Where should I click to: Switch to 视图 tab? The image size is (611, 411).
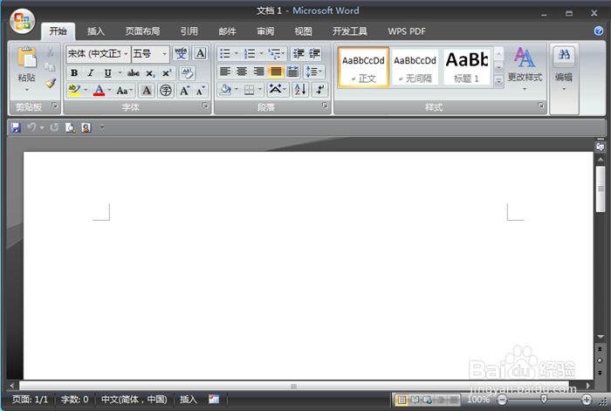coord(303,31)
